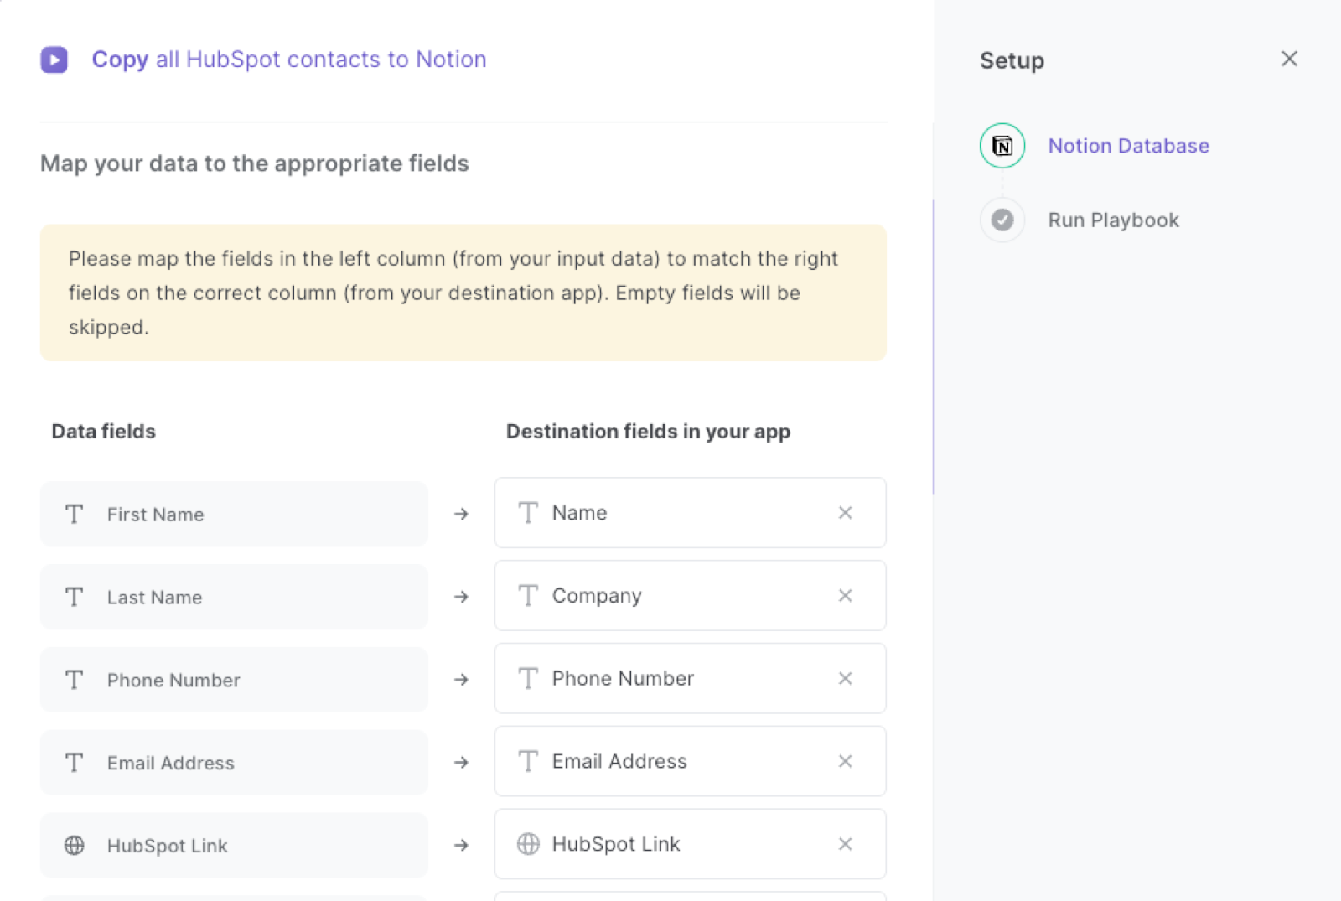Click the arrow in the HubSpot Link row
Screen dimensions: 1341x901
(x=461, y=846)
